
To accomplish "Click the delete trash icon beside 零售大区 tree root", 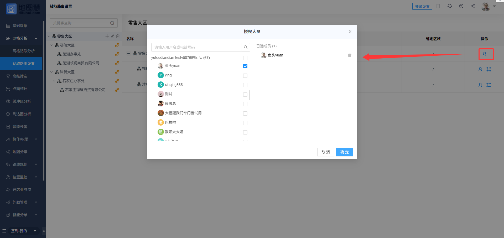I will tap(118, 36).
